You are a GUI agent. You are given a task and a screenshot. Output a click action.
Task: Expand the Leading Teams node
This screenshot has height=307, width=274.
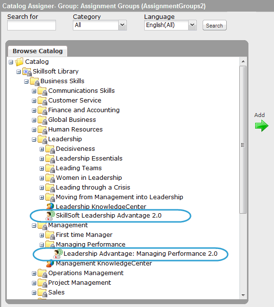(x=42, y=169)
